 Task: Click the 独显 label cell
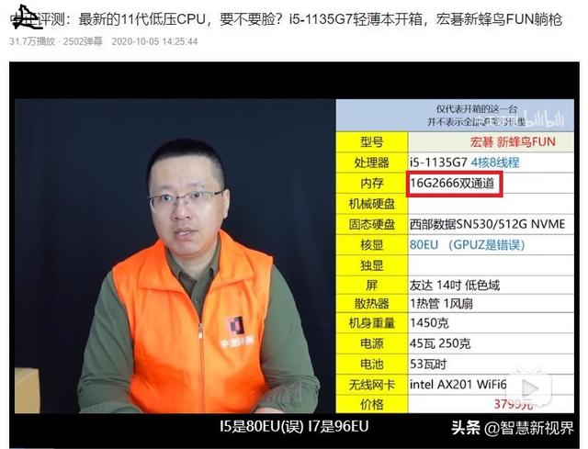(371, 265)
